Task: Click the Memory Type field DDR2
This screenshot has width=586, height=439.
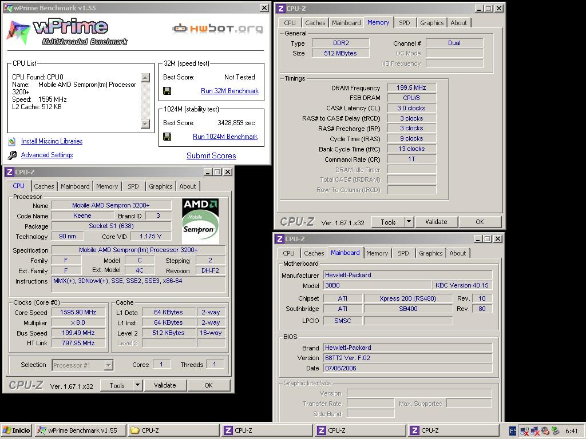Action: coord(340,43)
